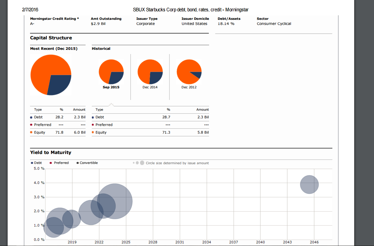Image resolution: width=374 pixels, height=246 pixels.
Task: Click the Corporate issuer type value
Action: pyautogui.click(x=146, y=24)
